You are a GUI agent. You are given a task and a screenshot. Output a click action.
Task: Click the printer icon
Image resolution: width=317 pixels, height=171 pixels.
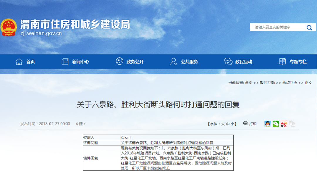click(246, 124)
